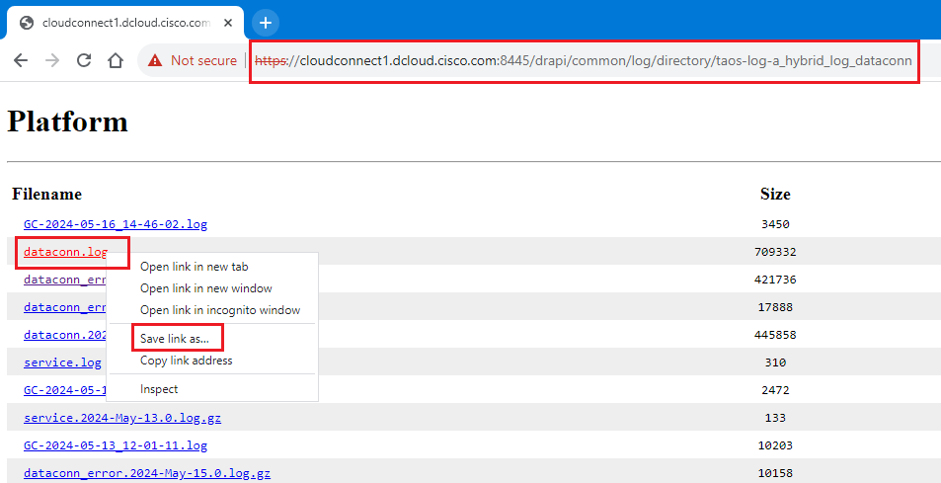Choose Open link in new tab
The image size is (941, 483).
pos(194,267)
